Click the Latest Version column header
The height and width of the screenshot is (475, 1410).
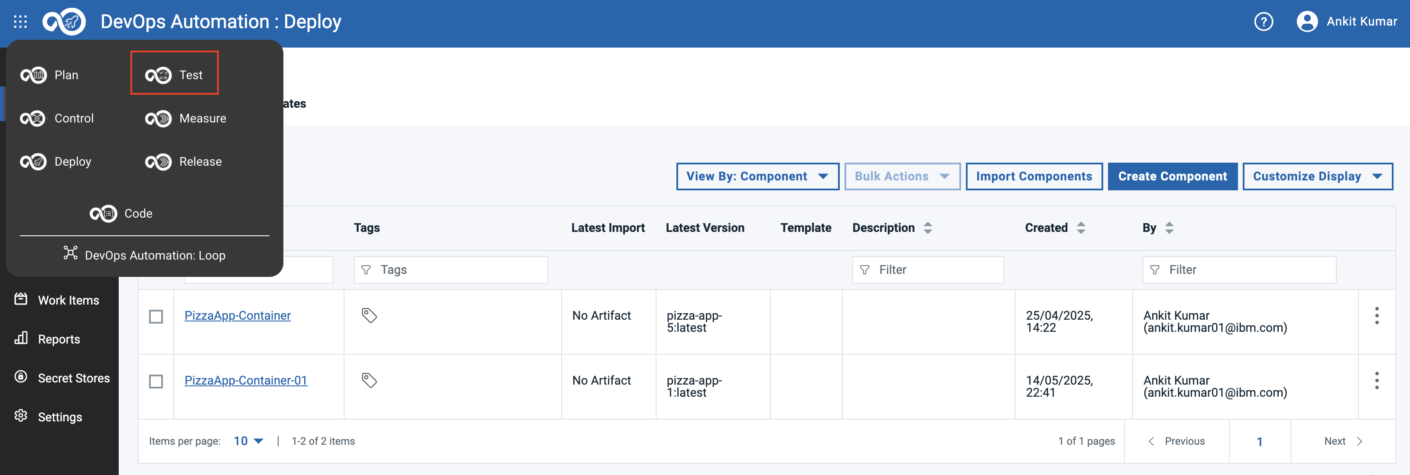(705, 228)
